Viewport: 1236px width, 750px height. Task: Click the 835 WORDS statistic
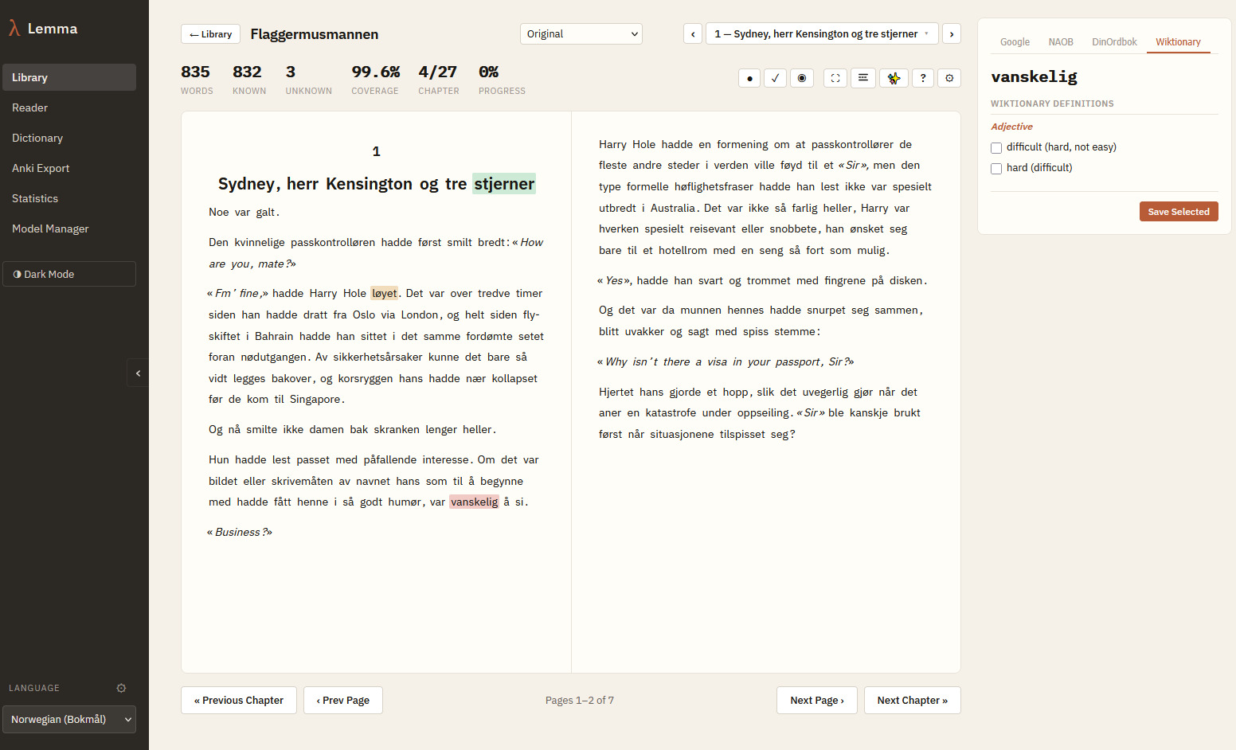click(197, 80)
